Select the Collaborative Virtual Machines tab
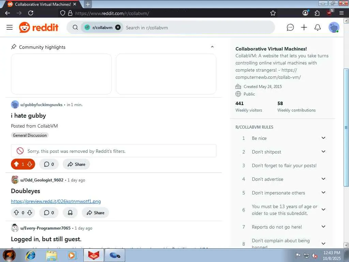The width and height of the screenshot is (349, 262). click(42, 4)
